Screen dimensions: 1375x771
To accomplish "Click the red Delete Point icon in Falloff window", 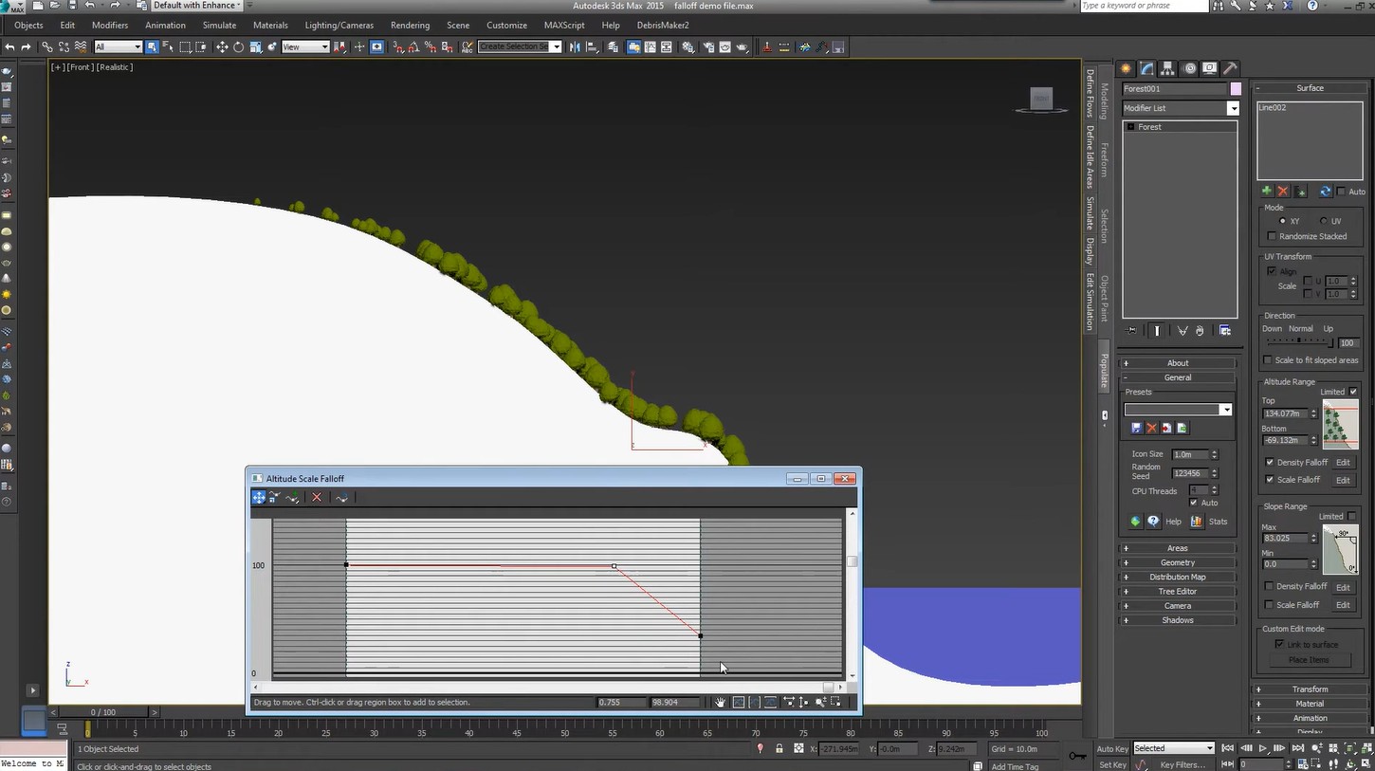I will click(317, 497).
